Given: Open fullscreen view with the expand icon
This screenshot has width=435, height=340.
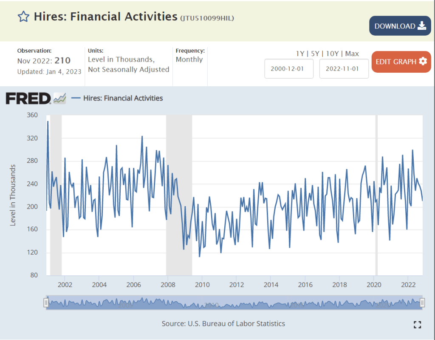Looking at the screenshot, I should tap(417, 325).
